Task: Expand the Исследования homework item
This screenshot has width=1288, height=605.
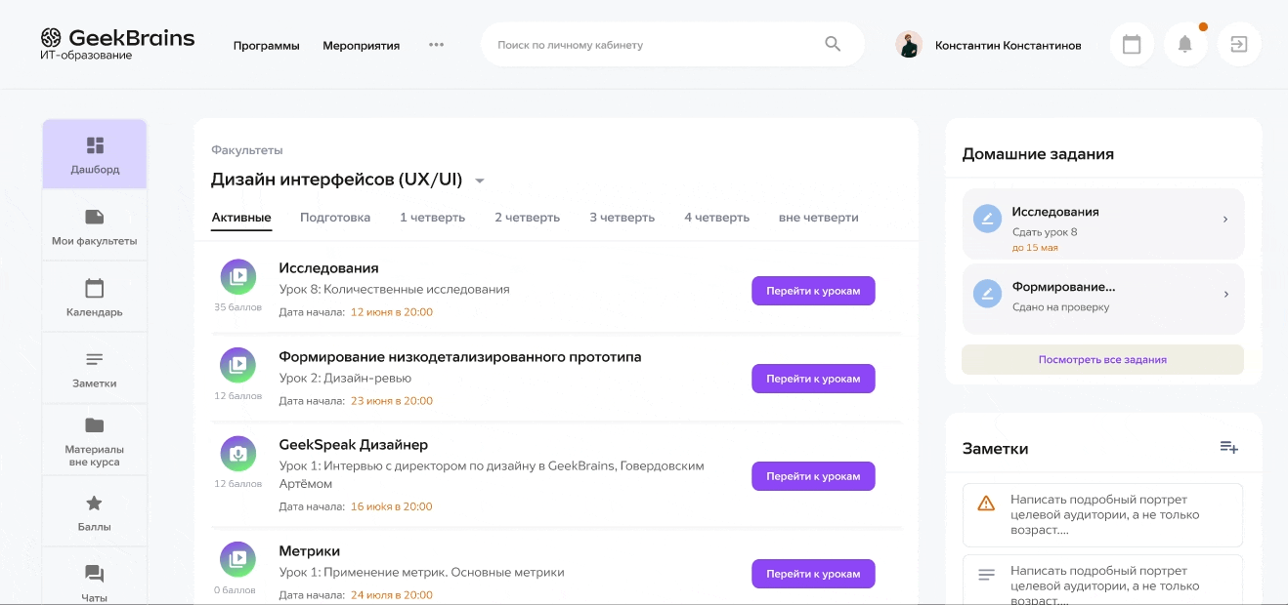Action: pos(1224,220)
